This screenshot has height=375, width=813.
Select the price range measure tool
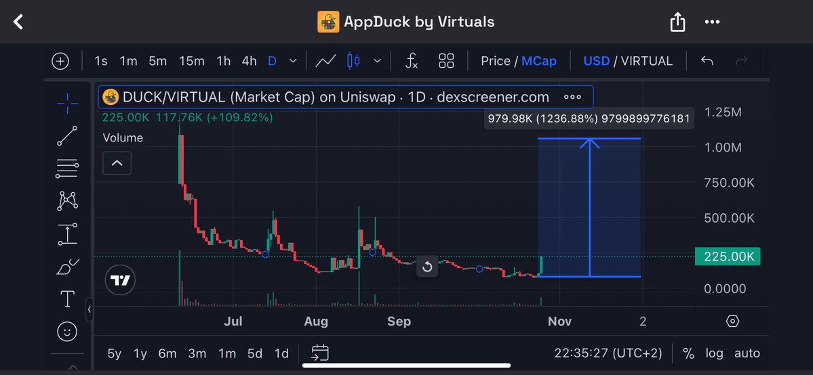[x=67, y=234]
